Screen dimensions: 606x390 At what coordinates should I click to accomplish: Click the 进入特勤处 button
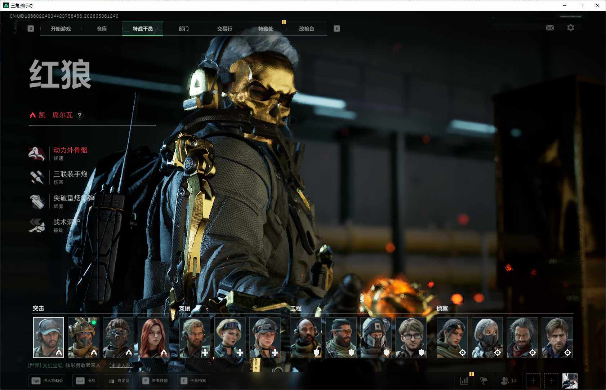coord(47,381)
